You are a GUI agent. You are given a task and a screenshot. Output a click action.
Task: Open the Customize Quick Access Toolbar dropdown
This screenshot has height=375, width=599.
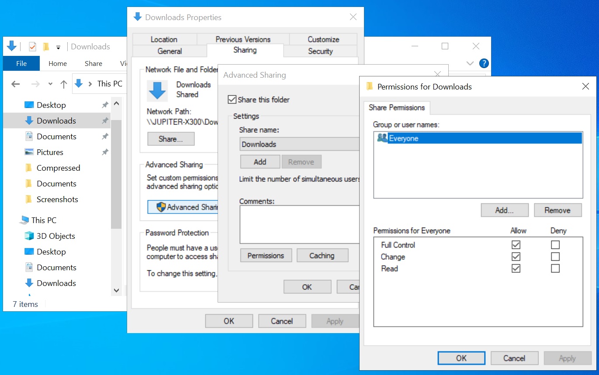[x=58, y=47]
